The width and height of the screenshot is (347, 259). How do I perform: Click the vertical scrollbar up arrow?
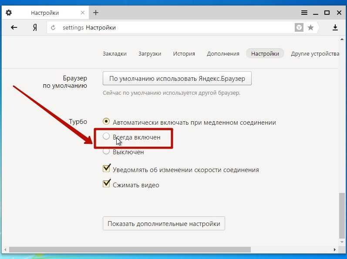click(x=342, y=40)
